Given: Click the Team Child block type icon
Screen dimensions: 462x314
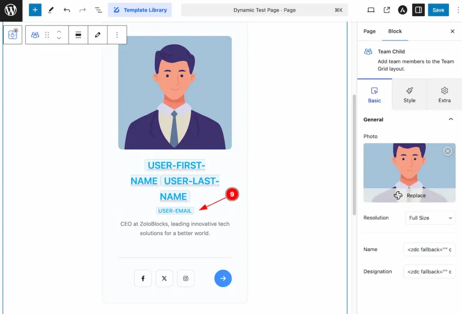Looking at the screenshot, I should pos(35,35).
